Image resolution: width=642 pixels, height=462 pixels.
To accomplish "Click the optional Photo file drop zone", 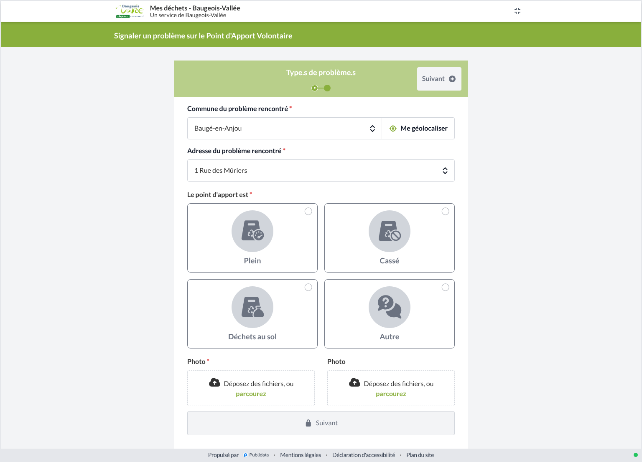I will 391,388.
